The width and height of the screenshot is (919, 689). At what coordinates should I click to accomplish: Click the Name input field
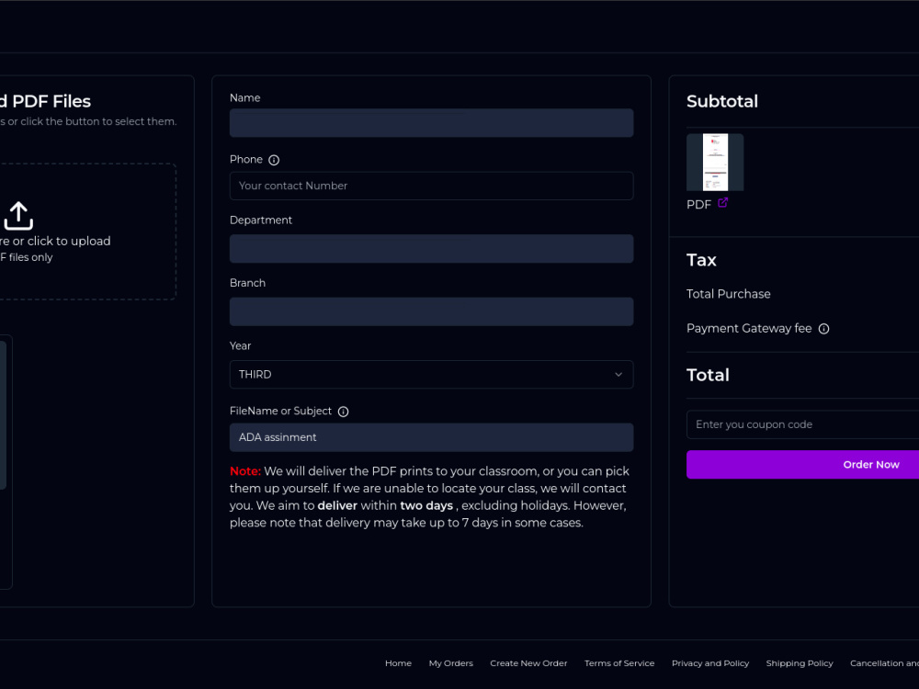[431, 123]
